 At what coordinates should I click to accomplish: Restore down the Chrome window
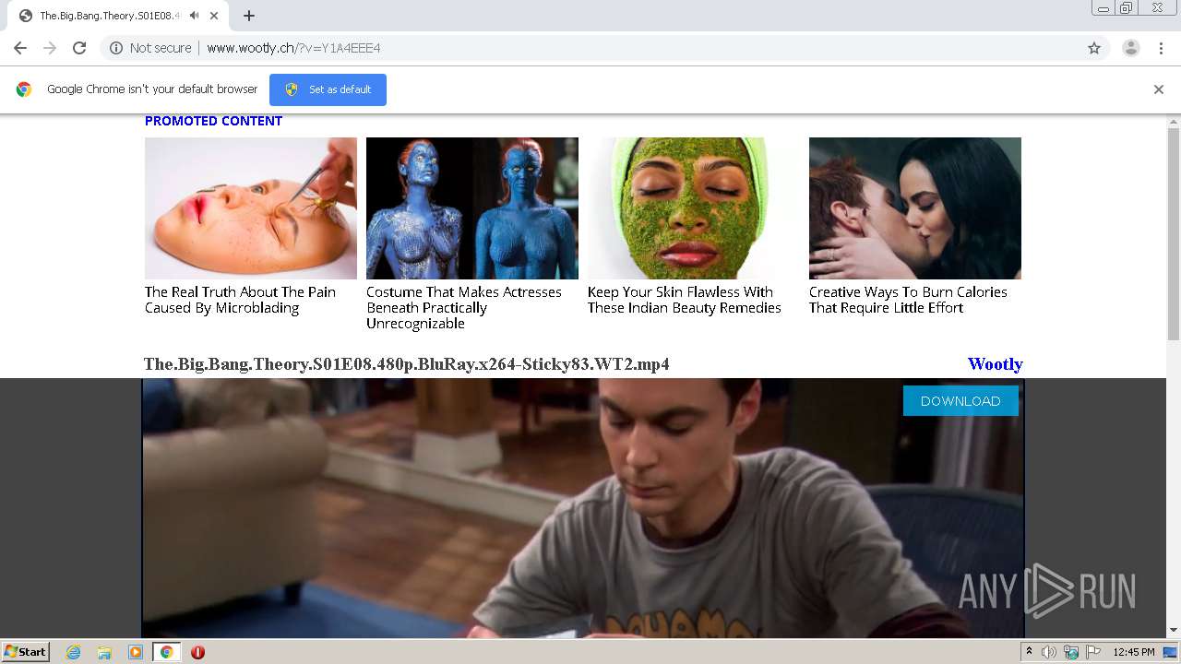1127,8
